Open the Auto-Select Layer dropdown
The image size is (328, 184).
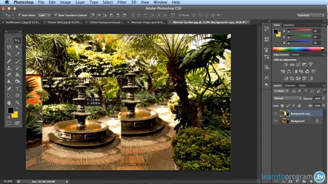point(44,15)
